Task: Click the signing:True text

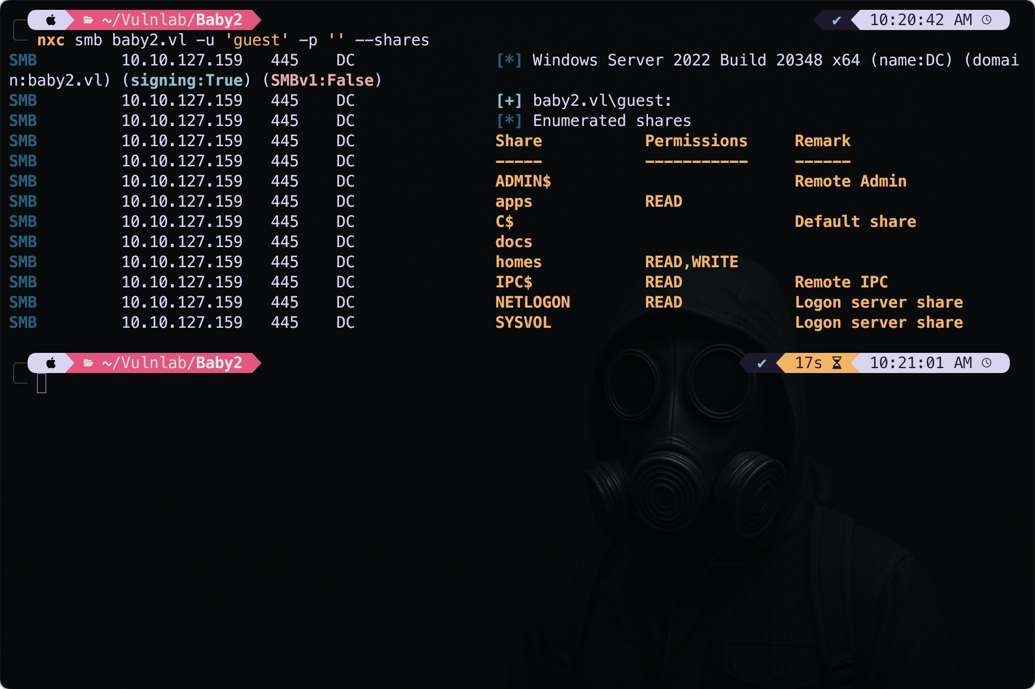Action: click(x=187, y=80)
